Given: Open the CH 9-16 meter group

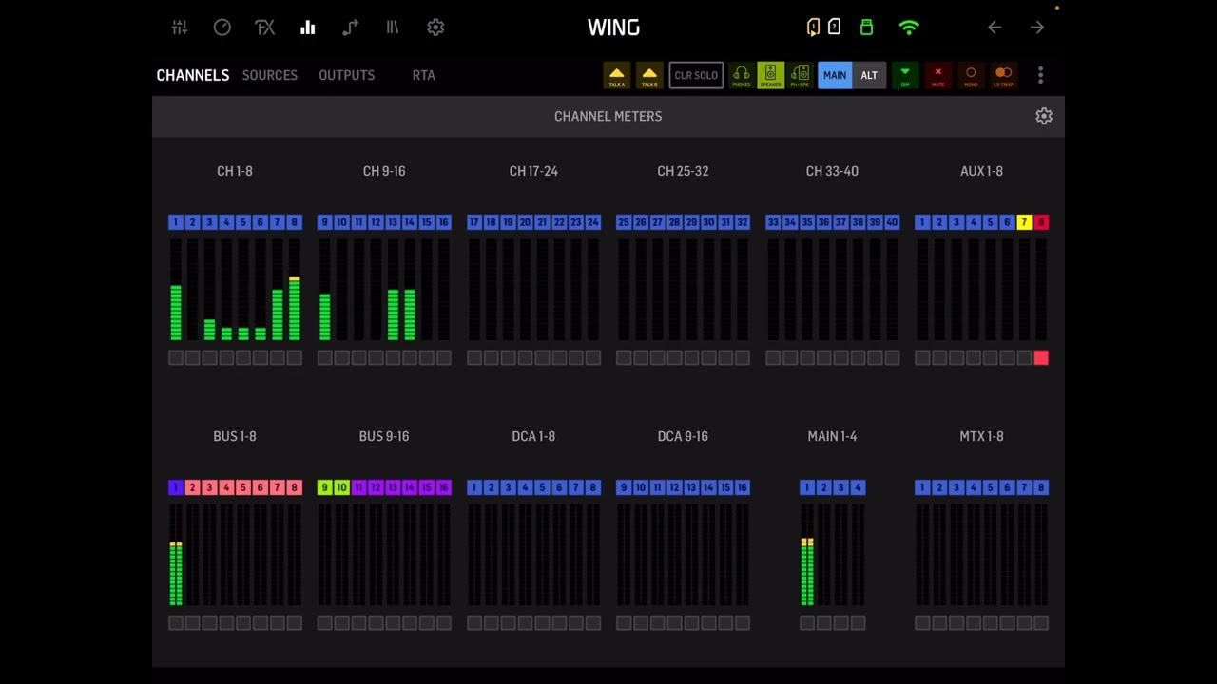Looking at the screenshot, I should coord(384,171).
